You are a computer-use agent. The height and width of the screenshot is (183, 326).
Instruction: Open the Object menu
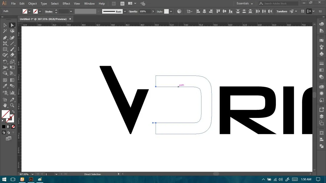click(x=32, y=4)
